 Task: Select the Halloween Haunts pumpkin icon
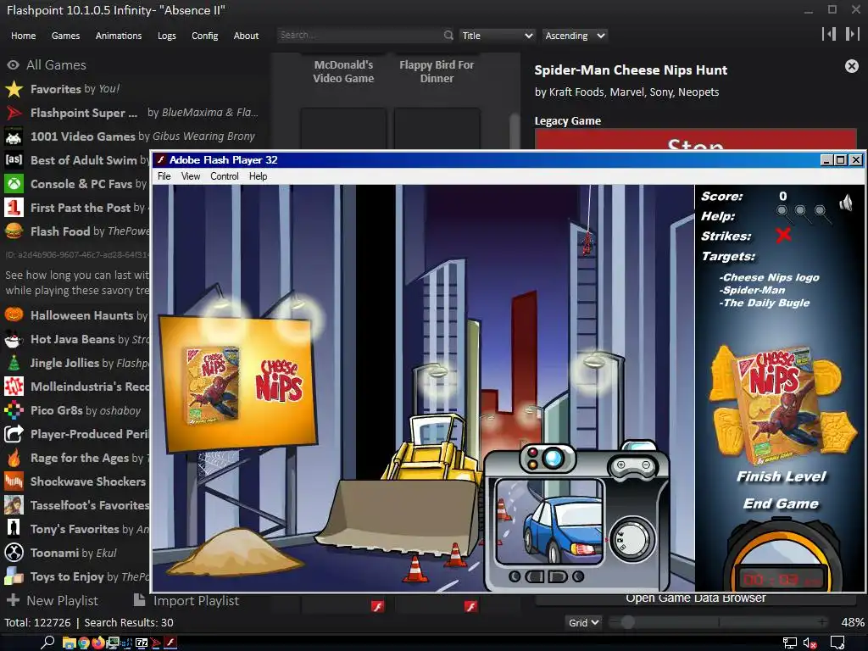click(14, 315)
